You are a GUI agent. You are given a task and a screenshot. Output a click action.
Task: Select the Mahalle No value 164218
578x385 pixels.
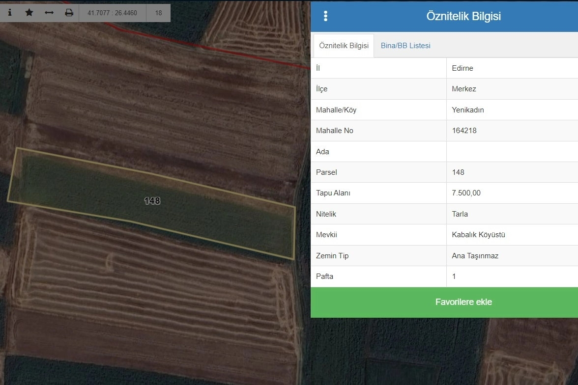tap(464, 131)
